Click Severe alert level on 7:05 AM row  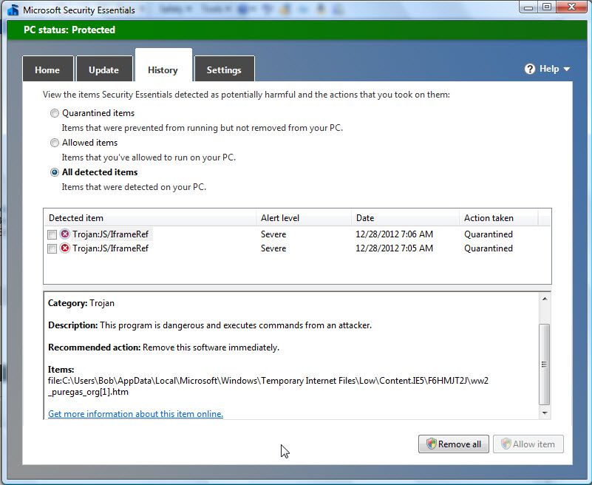(x=273, y=248)
